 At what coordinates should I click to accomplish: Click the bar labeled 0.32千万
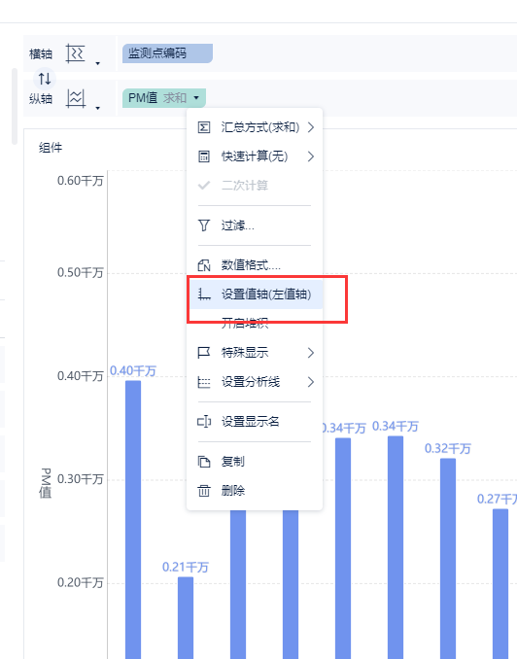(x=448, y=559)
